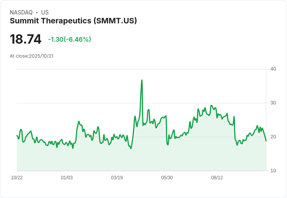Select the 03/19 date on the time axis
Viewport: 287px width, 198px height.
pyautogui.click(x=117, y=178)
